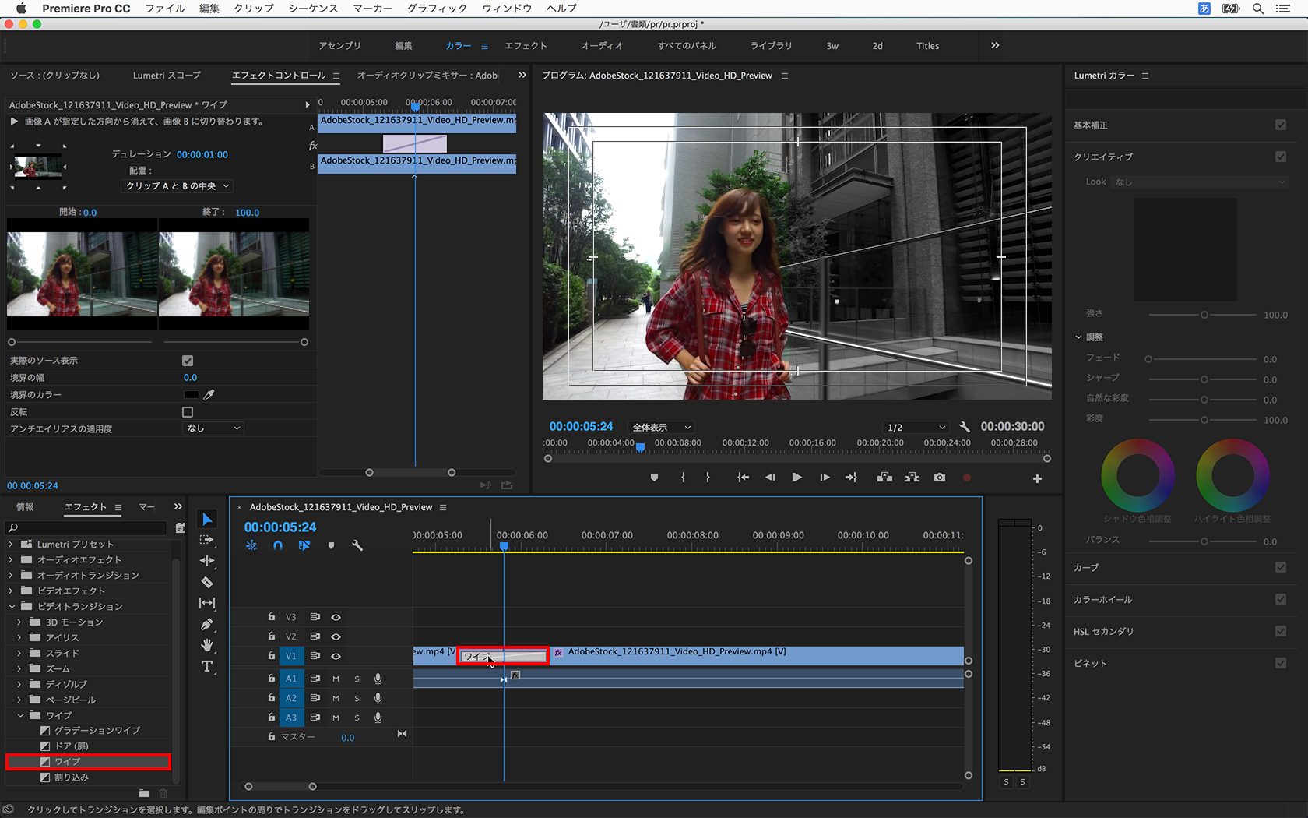Image resolution: width=1308 pixels, height=818 pixels.
Task: Select the Type tool
Action: (207, 666)
